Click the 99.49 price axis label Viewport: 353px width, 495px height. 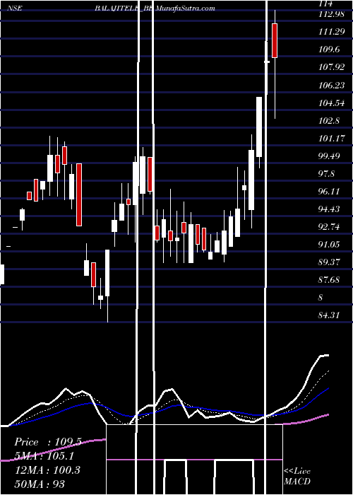click(x=329, y=156)
